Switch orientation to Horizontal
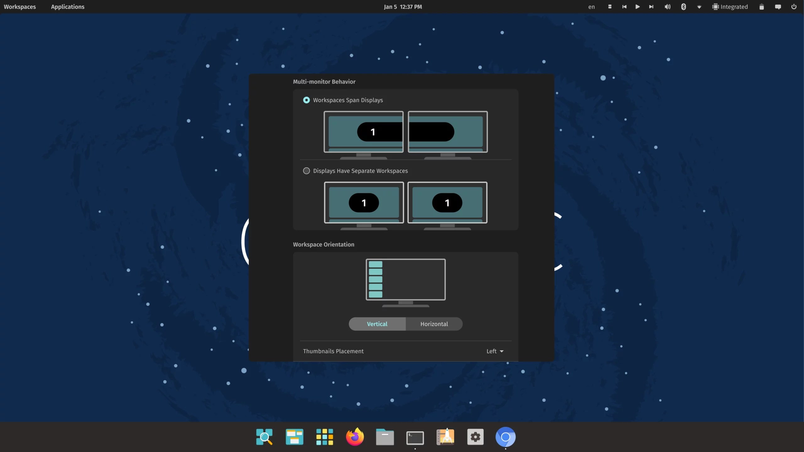This screenshot has height=452, width=804. coord(434,324)
